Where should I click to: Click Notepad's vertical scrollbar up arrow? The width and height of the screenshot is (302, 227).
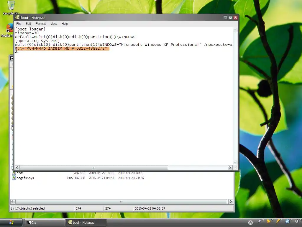[235, 30]
